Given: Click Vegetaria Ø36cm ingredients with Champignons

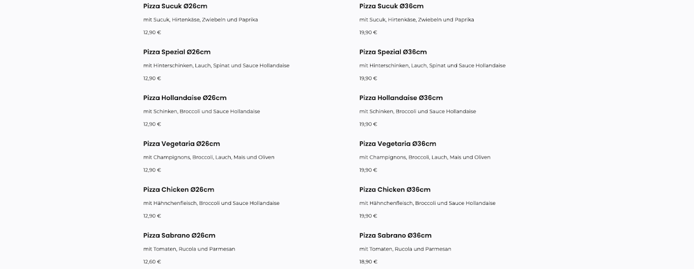Looking at the screenshot, I should 425,157.
